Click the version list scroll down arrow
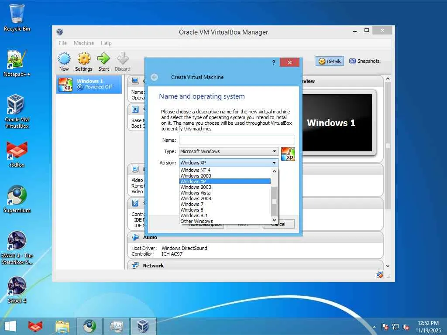The image size is (447, 335). coord(274,220)
